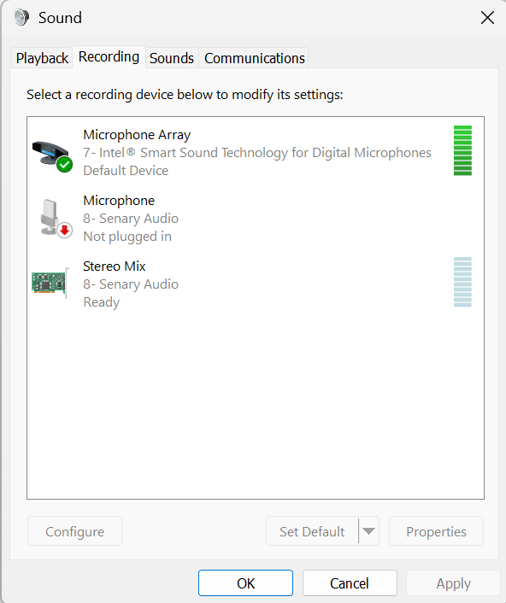Click the Cancel button

point(350,583)
